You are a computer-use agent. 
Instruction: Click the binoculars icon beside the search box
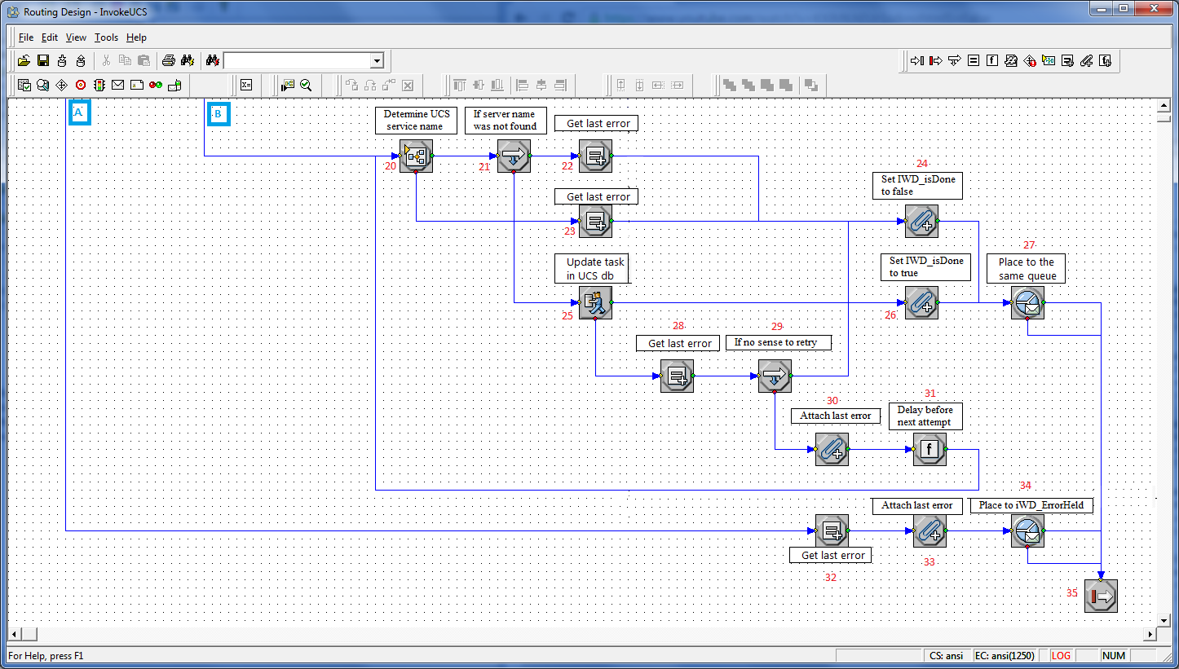coord(213,60)
